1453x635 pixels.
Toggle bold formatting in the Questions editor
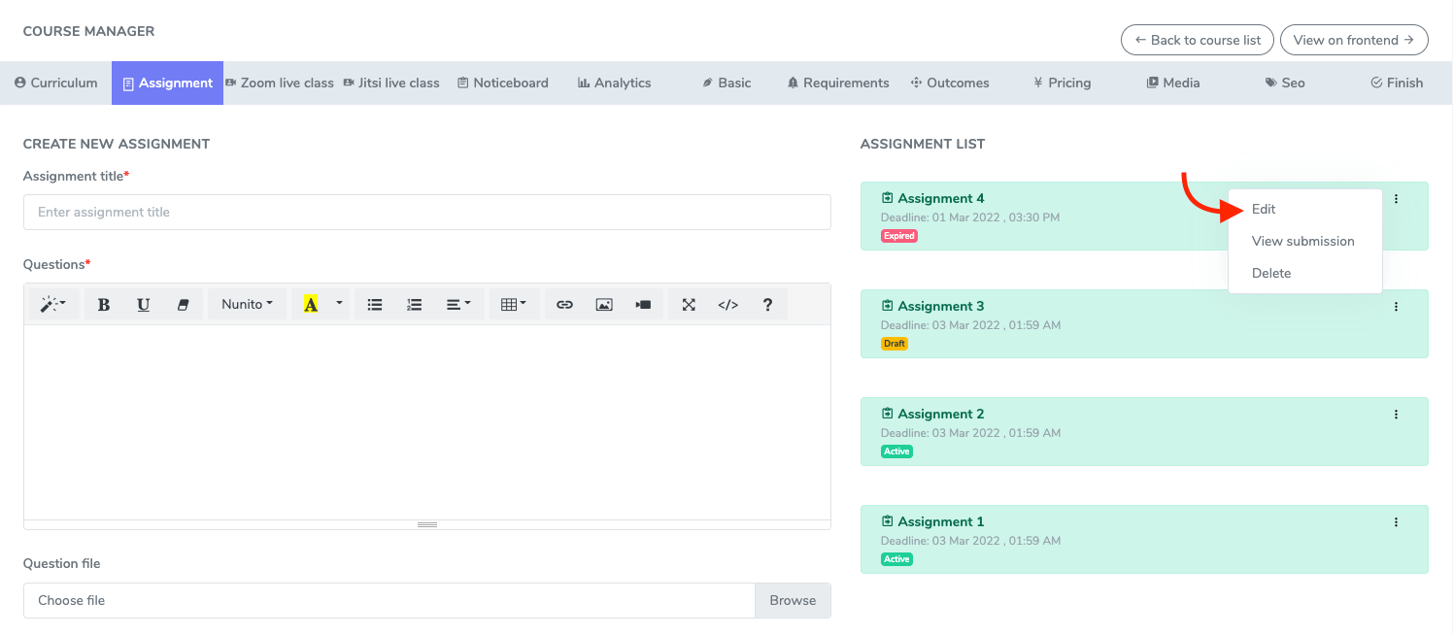104,305
